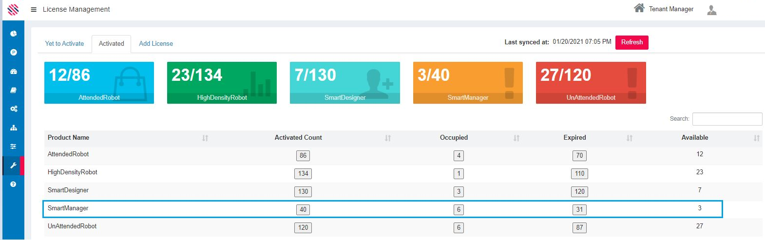The image size is (765, 240).
Task: Click the Search input field
Action: [x=727, y=119]
